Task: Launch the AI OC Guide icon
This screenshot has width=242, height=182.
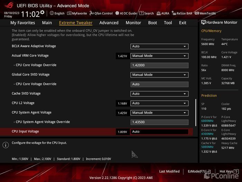Action: click(x=117, y=13)
